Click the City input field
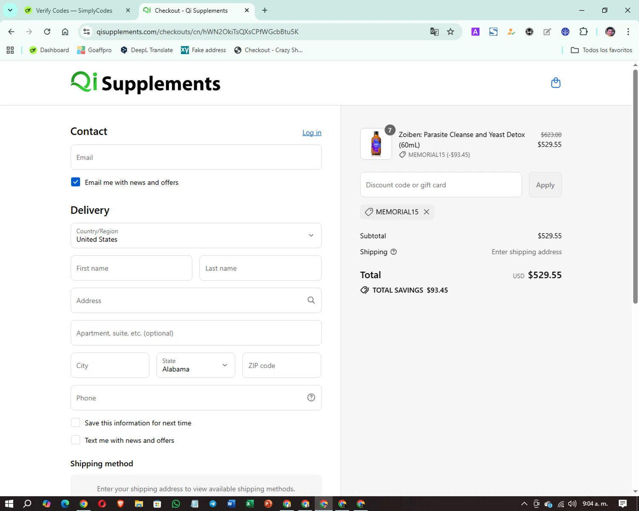This screenshot has height=511, width=639. pos(110,365)
